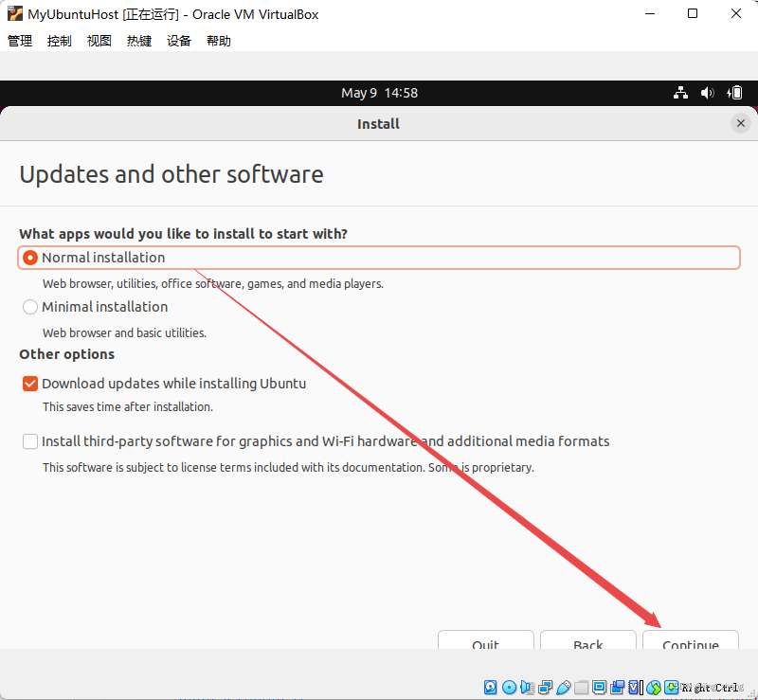Maximize the VirtualBox window
Screen dimensions: 758x700
tap(693, 13)
